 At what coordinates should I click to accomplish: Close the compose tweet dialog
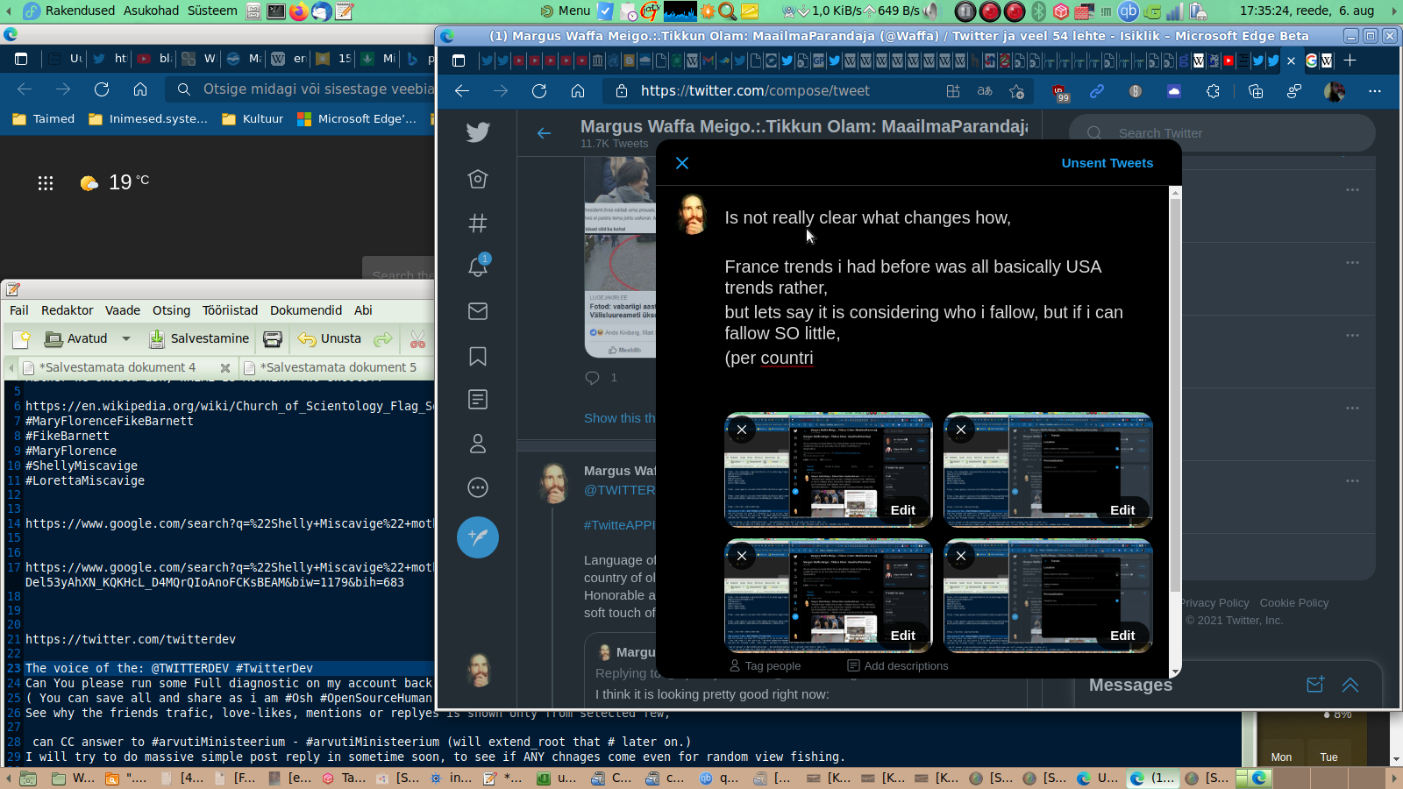[682, 163]
